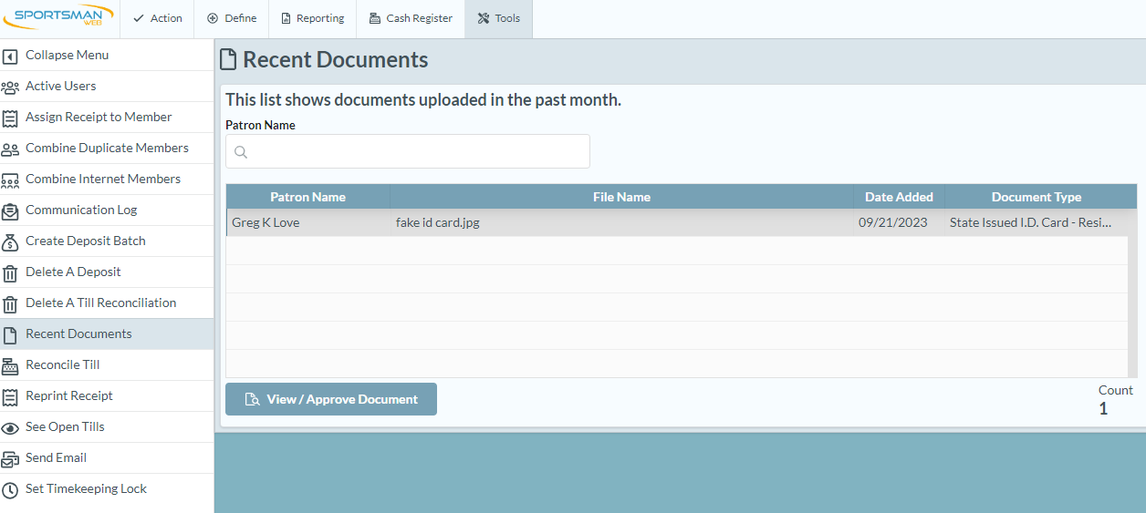Image resolution: width=1146 pixels, height=513 pixels.
Task: Go to Combine Duplicate Members
Action: (107, 149)
